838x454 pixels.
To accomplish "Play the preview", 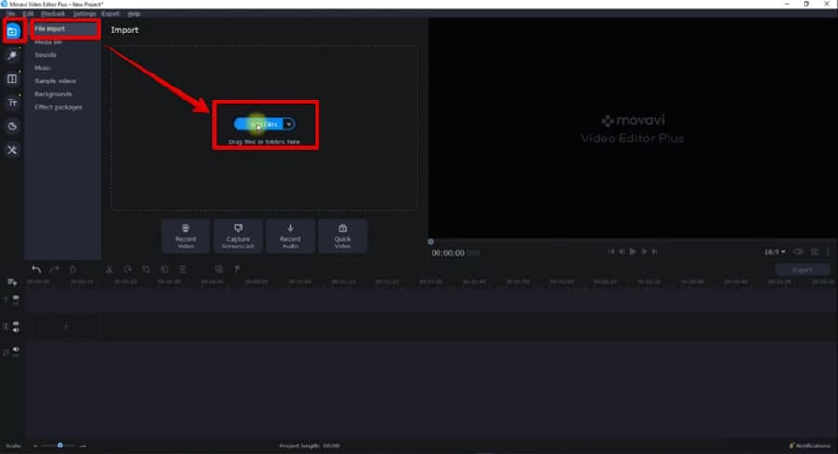I will 633,251.
